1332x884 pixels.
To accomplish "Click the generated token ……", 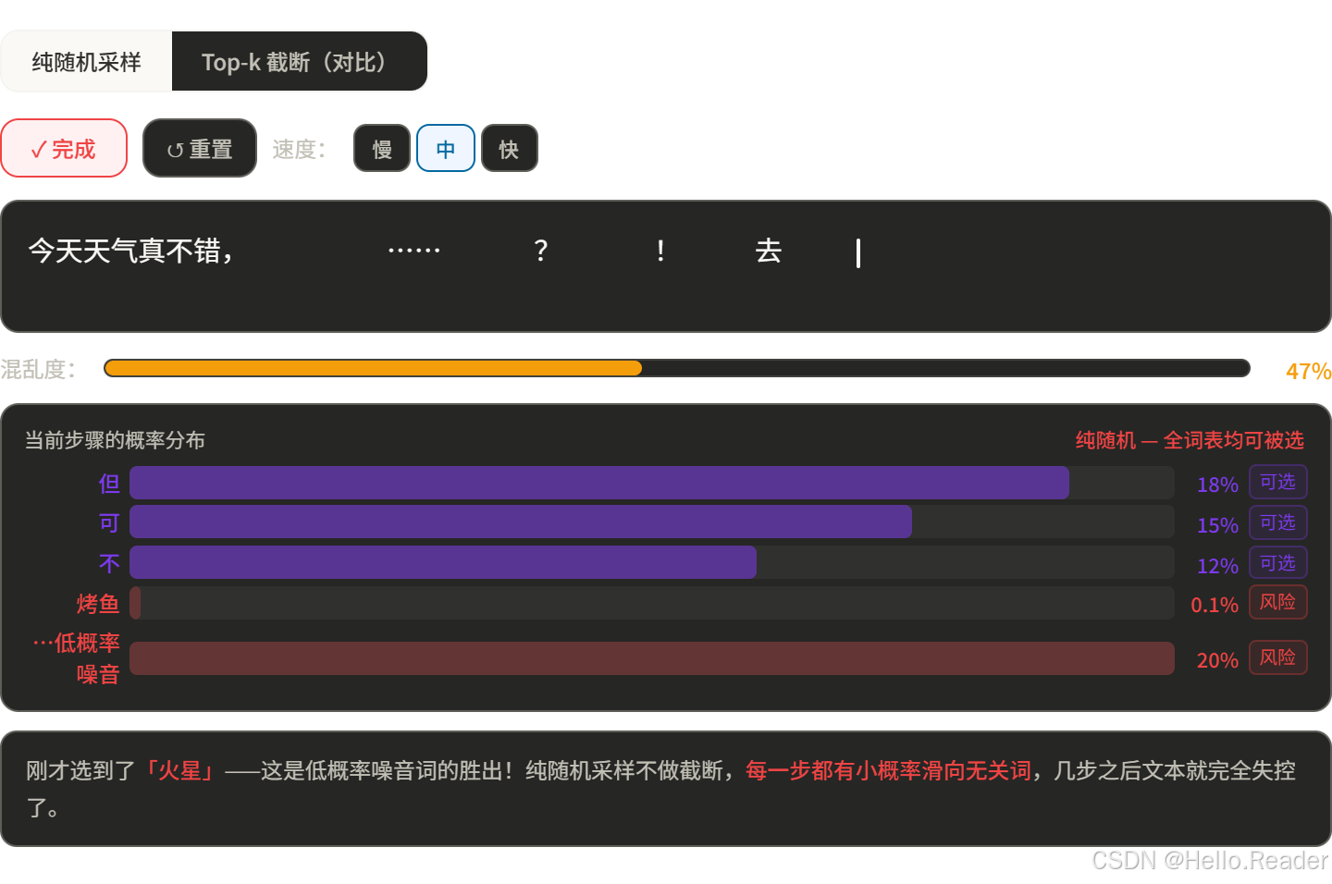I will pos(413,251).
